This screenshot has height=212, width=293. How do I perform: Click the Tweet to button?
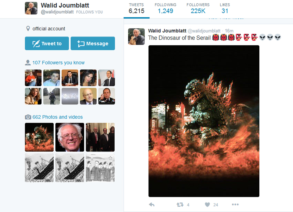coord(47,43)
